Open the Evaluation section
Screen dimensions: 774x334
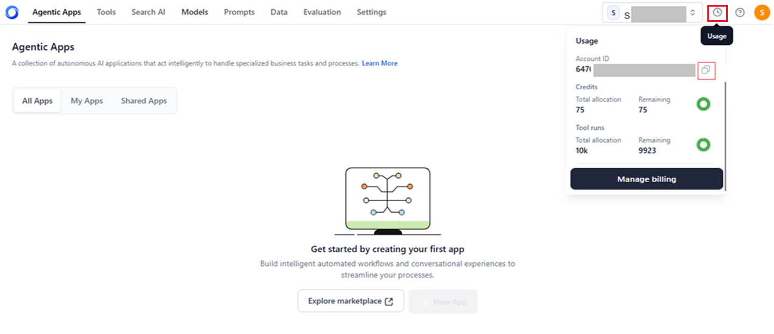click(x=322, y=12)
